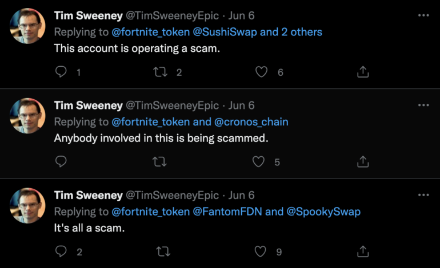
Task: Open the @cronos_chain mention link
Action: click(x=251, y=121)
